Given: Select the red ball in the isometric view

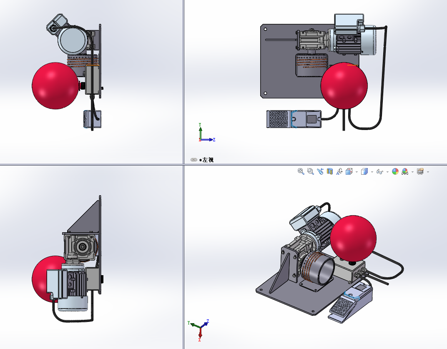Looking at the screenshot, I should [353, 239].
